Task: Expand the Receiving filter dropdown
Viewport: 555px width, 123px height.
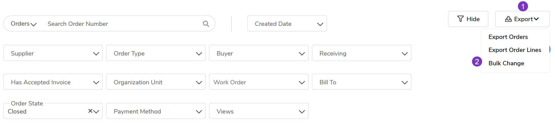Action: pos(362,53)
